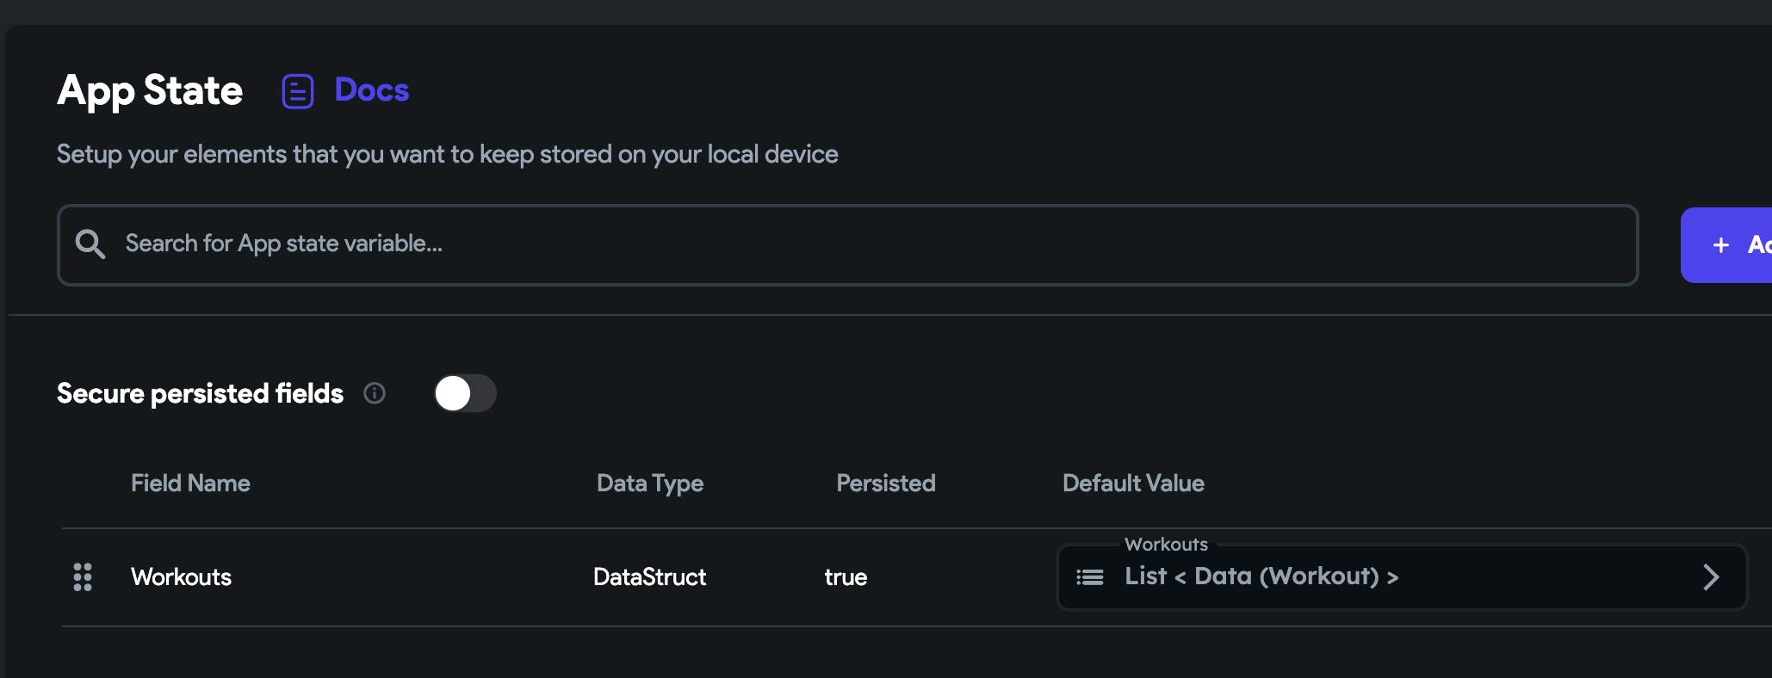1772x678 pixels.
Task: Click the list icon in Default Value
Action: [1090, 576]
